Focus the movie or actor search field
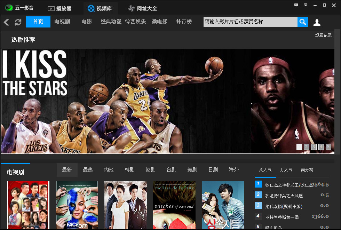Screen dimensions: 341x230 [x=251, y=22]
